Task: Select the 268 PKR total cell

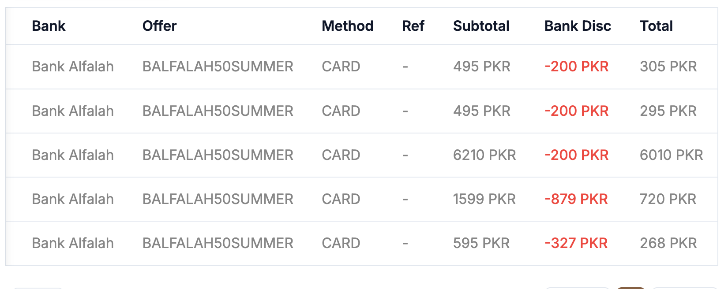Action: pyautogui.click(x=668, y=243)
